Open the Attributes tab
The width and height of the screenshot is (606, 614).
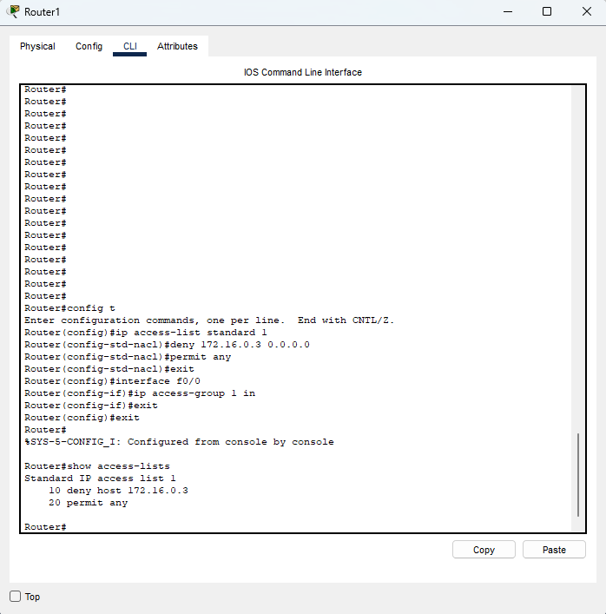[x=177, y=46]
